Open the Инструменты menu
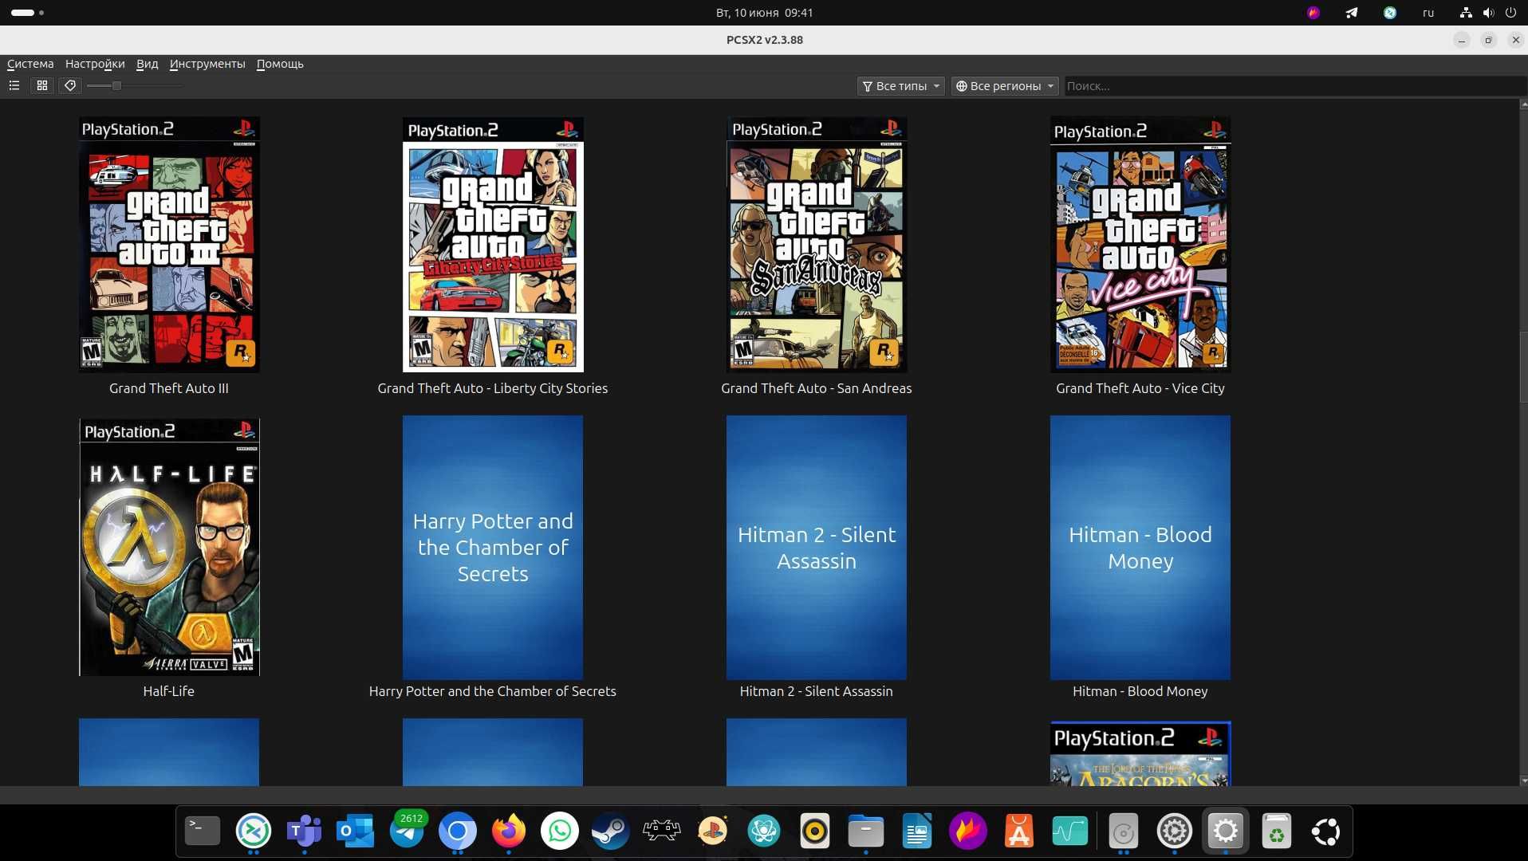This screenshot has width=1528, height=861. [207, 64]
